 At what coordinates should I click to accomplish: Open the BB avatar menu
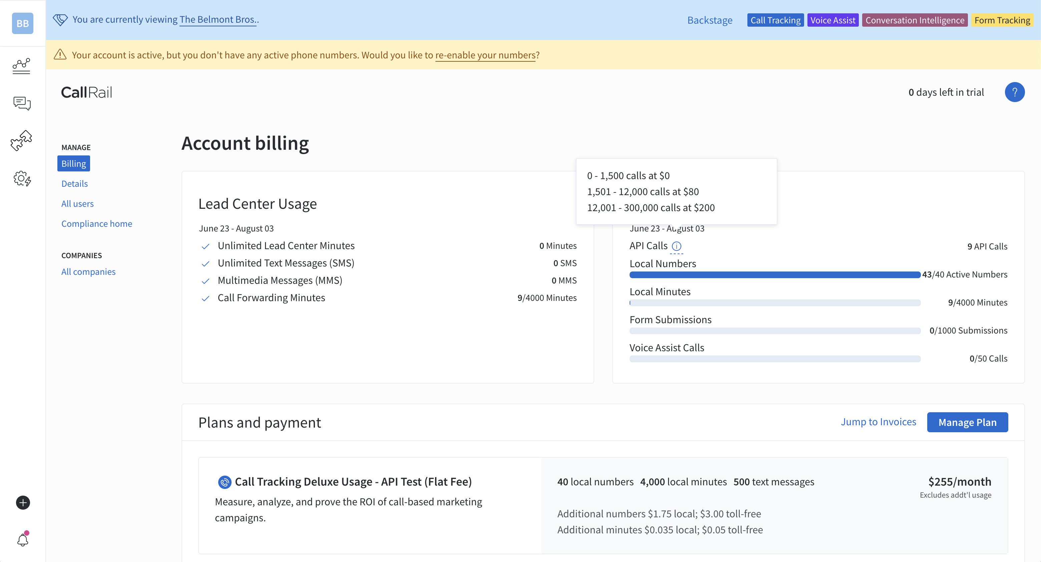(22, 23)
